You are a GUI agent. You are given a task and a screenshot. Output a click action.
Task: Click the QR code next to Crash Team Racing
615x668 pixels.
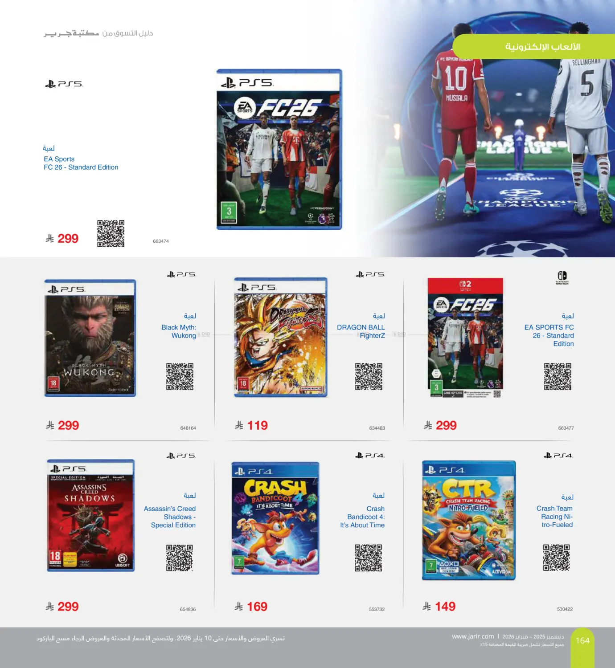[556, 558]
